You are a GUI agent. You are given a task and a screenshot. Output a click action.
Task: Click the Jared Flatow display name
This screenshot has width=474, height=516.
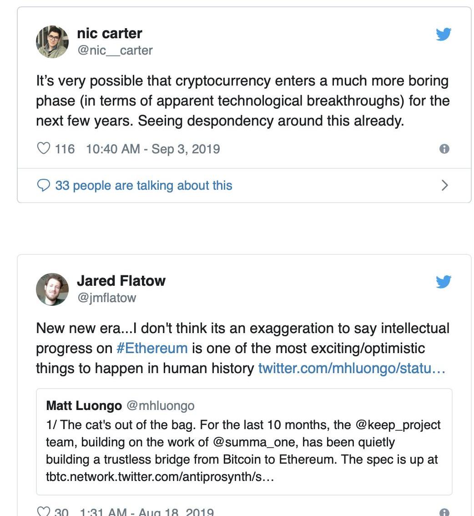tap(121, 281)
